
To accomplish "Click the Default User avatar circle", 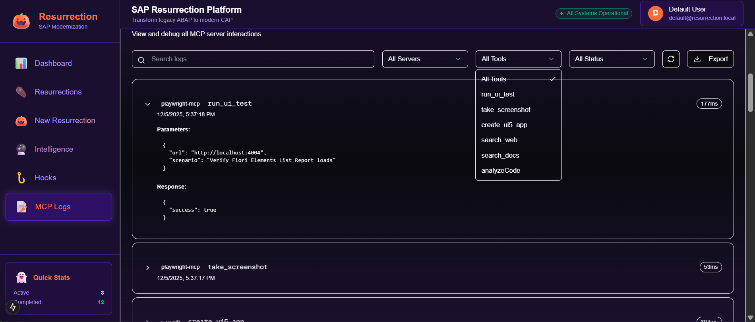I will coord(656,13).
